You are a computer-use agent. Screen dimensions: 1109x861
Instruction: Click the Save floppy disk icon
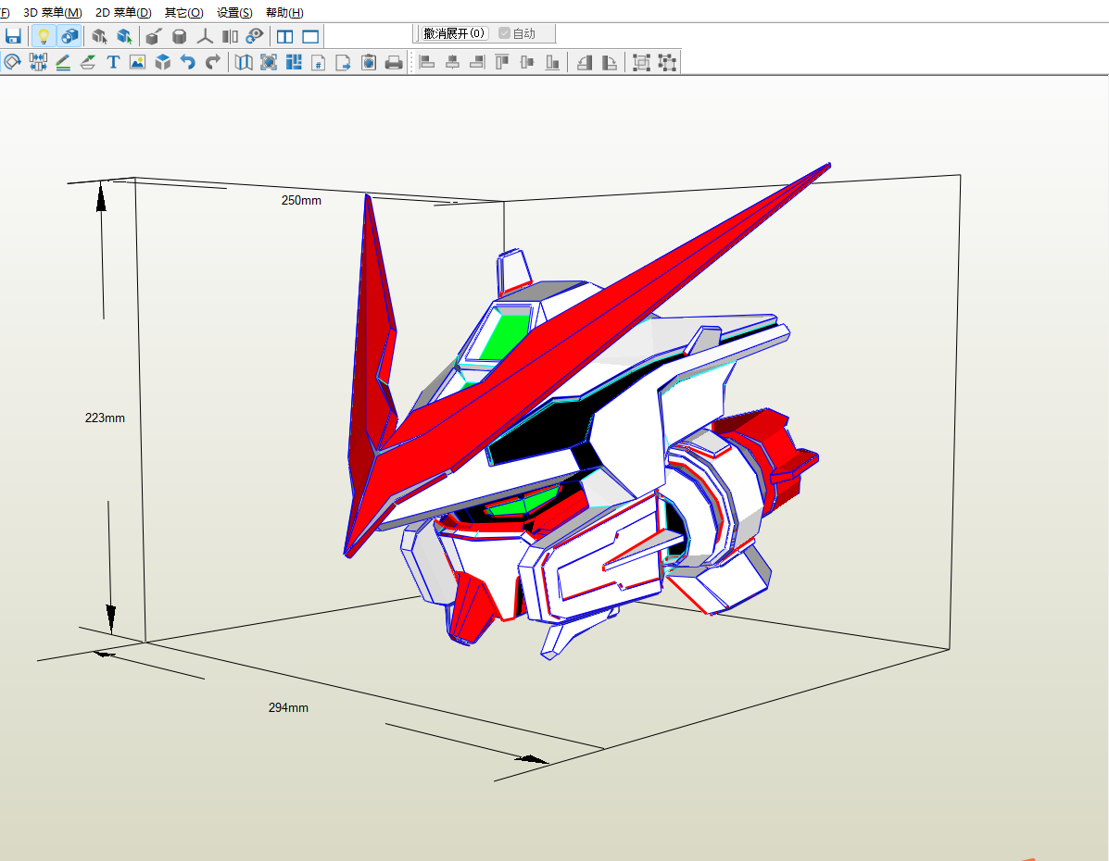[13, 37]
